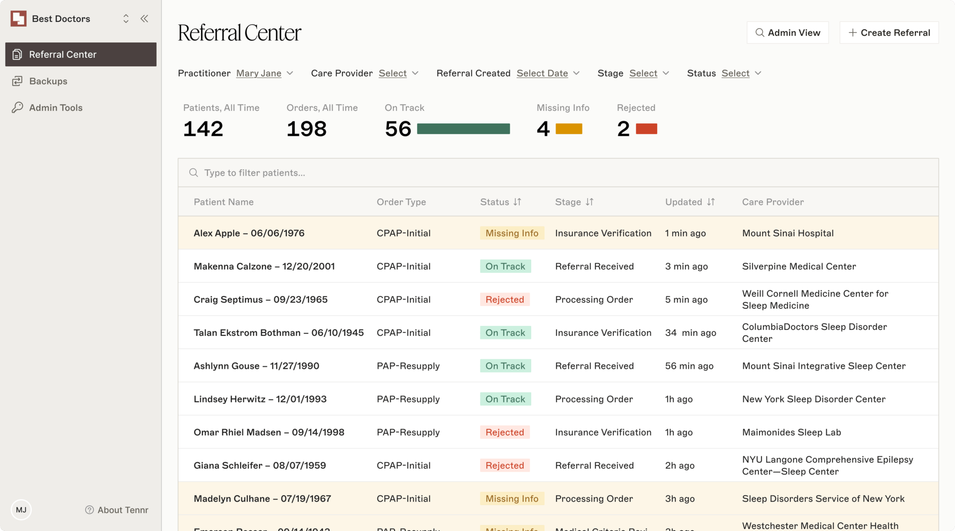Expand the Stage filter dropdown
Viewport: 955px width, 531px height.
coord(649,73)
